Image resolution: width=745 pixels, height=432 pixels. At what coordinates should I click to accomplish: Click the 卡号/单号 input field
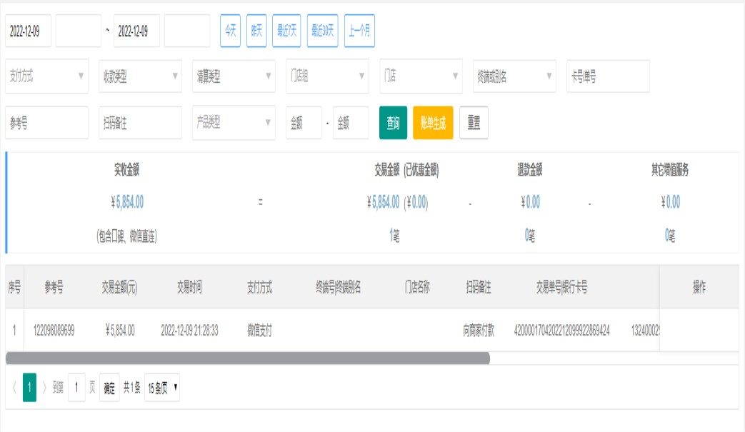pyautogui.click(x=608, y=76)
